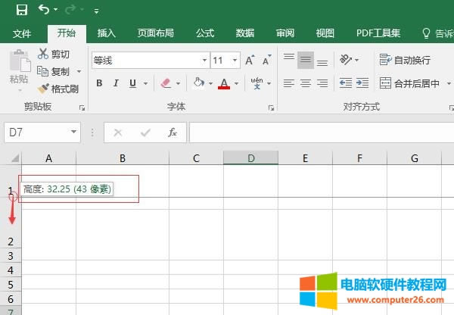Open the Name Box dropdown arrow
The image size is (454, 315).
74,133
